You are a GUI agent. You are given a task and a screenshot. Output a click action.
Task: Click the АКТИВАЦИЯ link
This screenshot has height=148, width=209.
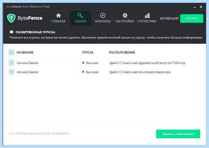click(x=169, y=18)
